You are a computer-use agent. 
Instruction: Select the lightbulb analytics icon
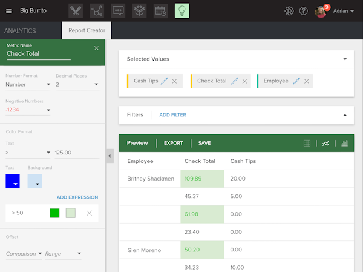coord(181,11)
